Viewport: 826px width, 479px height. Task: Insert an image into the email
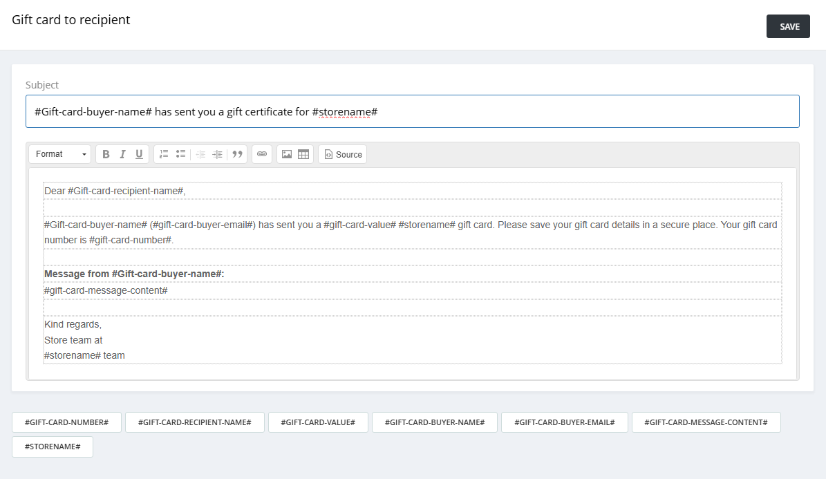[x=287, y=154]
